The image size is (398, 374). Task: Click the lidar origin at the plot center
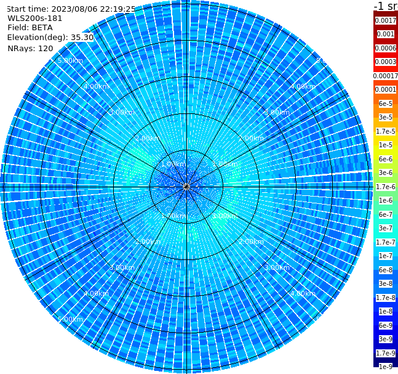[x=186, y=187]
